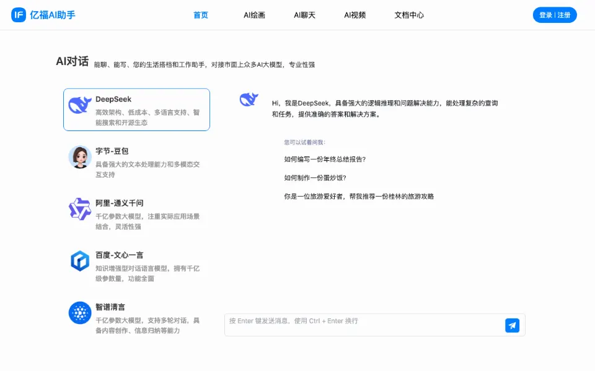Image resolution: width=595 pixels, height=371 pixels.
Task: Click the IF logo icon
Action: pyautogui.click(x=18, y=15)
